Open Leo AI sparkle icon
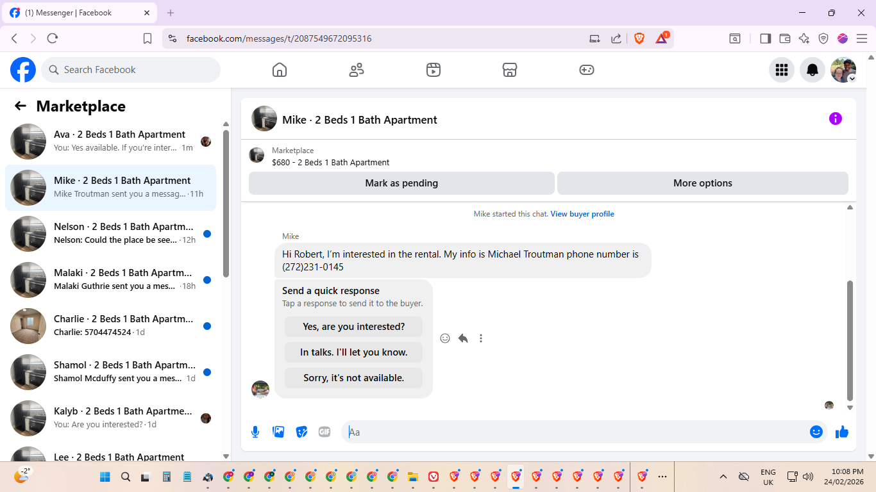This screenshot has height=492, width=876. [x=804, y=38]
